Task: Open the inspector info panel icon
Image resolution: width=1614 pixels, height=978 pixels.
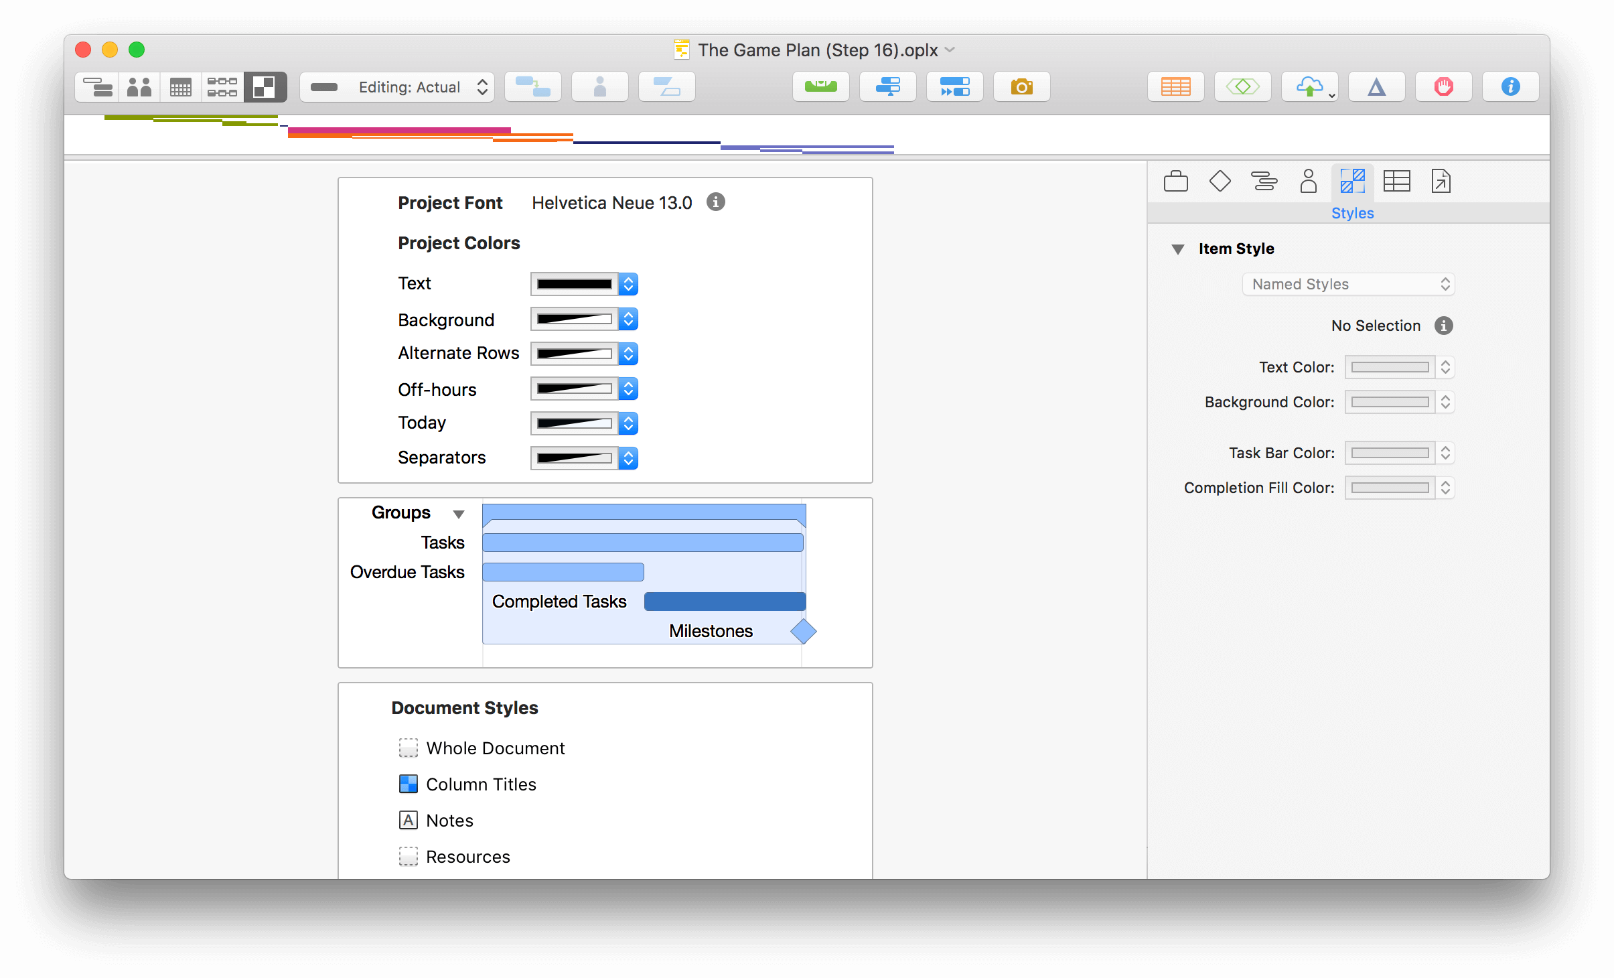Action: 1507,86
